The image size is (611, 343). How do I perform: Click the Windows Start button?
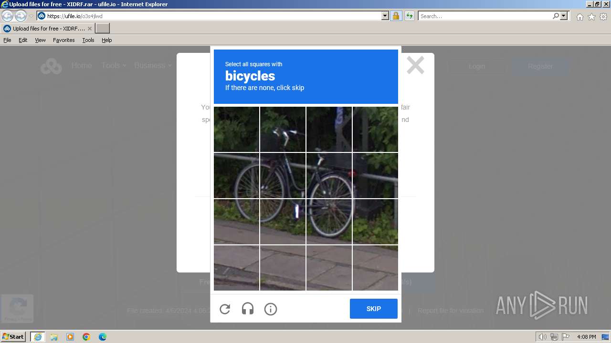(13, 337)
